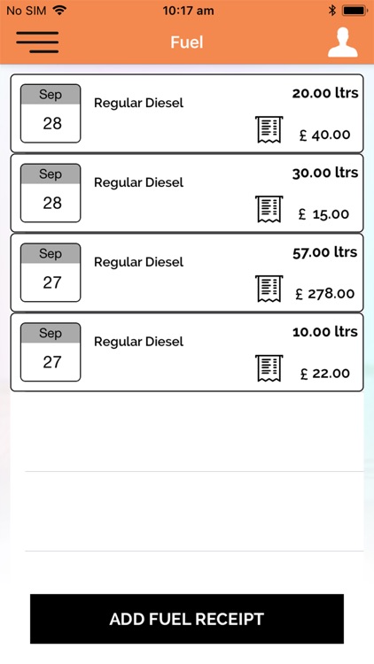This screenshot has height=664, width=374.
Task: Tap the £ 278.00 amount
Action: 324,293
